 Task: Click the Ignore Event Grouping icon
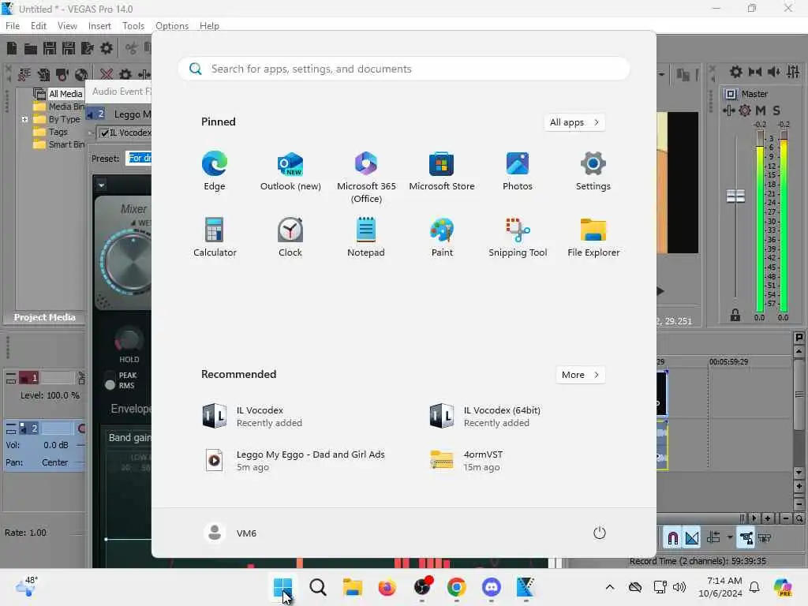(765, 538)
